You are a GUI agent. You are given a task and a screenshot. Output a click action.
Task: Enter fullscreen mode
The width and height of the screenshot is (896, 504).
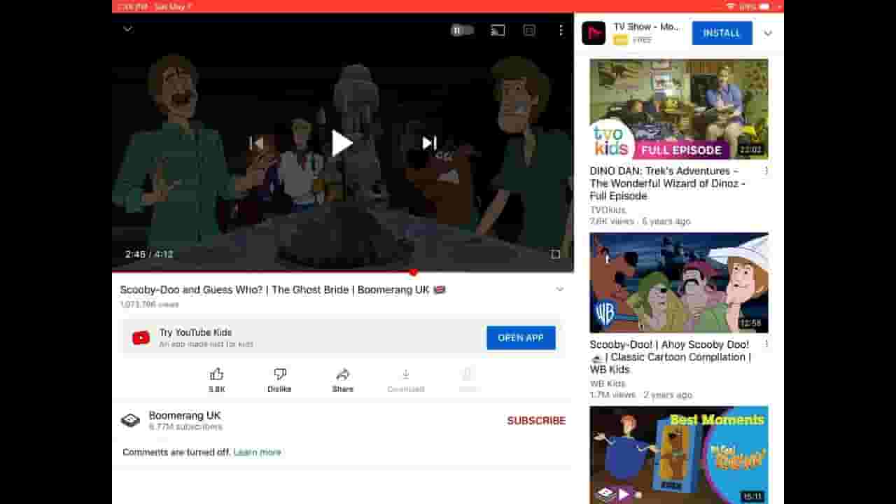(x=555, y=254)
